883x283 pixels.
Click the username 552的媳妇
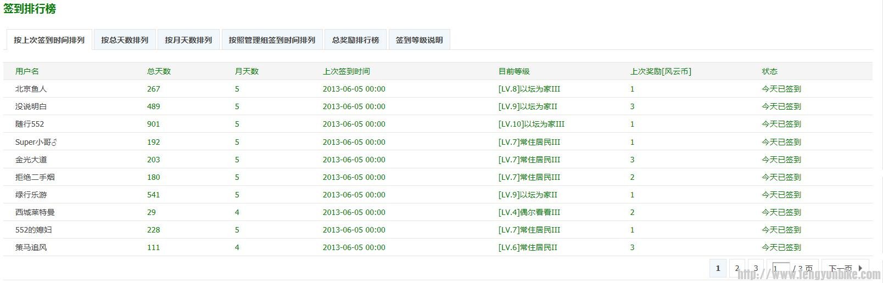(33, 230)
